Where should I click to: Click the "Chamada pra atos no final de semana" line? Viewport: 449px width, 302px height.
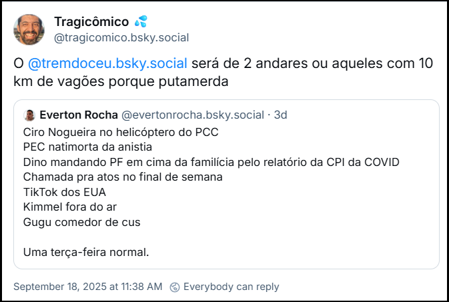pyautogui.click(x=123, y=177)
